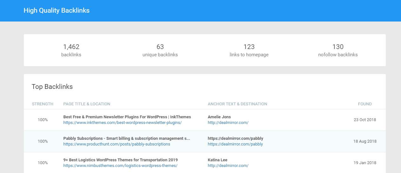The image size is (401, 173).
Task: Click the Best Free & Premium Newsletter Plugins title
Action: coord(127,117)
